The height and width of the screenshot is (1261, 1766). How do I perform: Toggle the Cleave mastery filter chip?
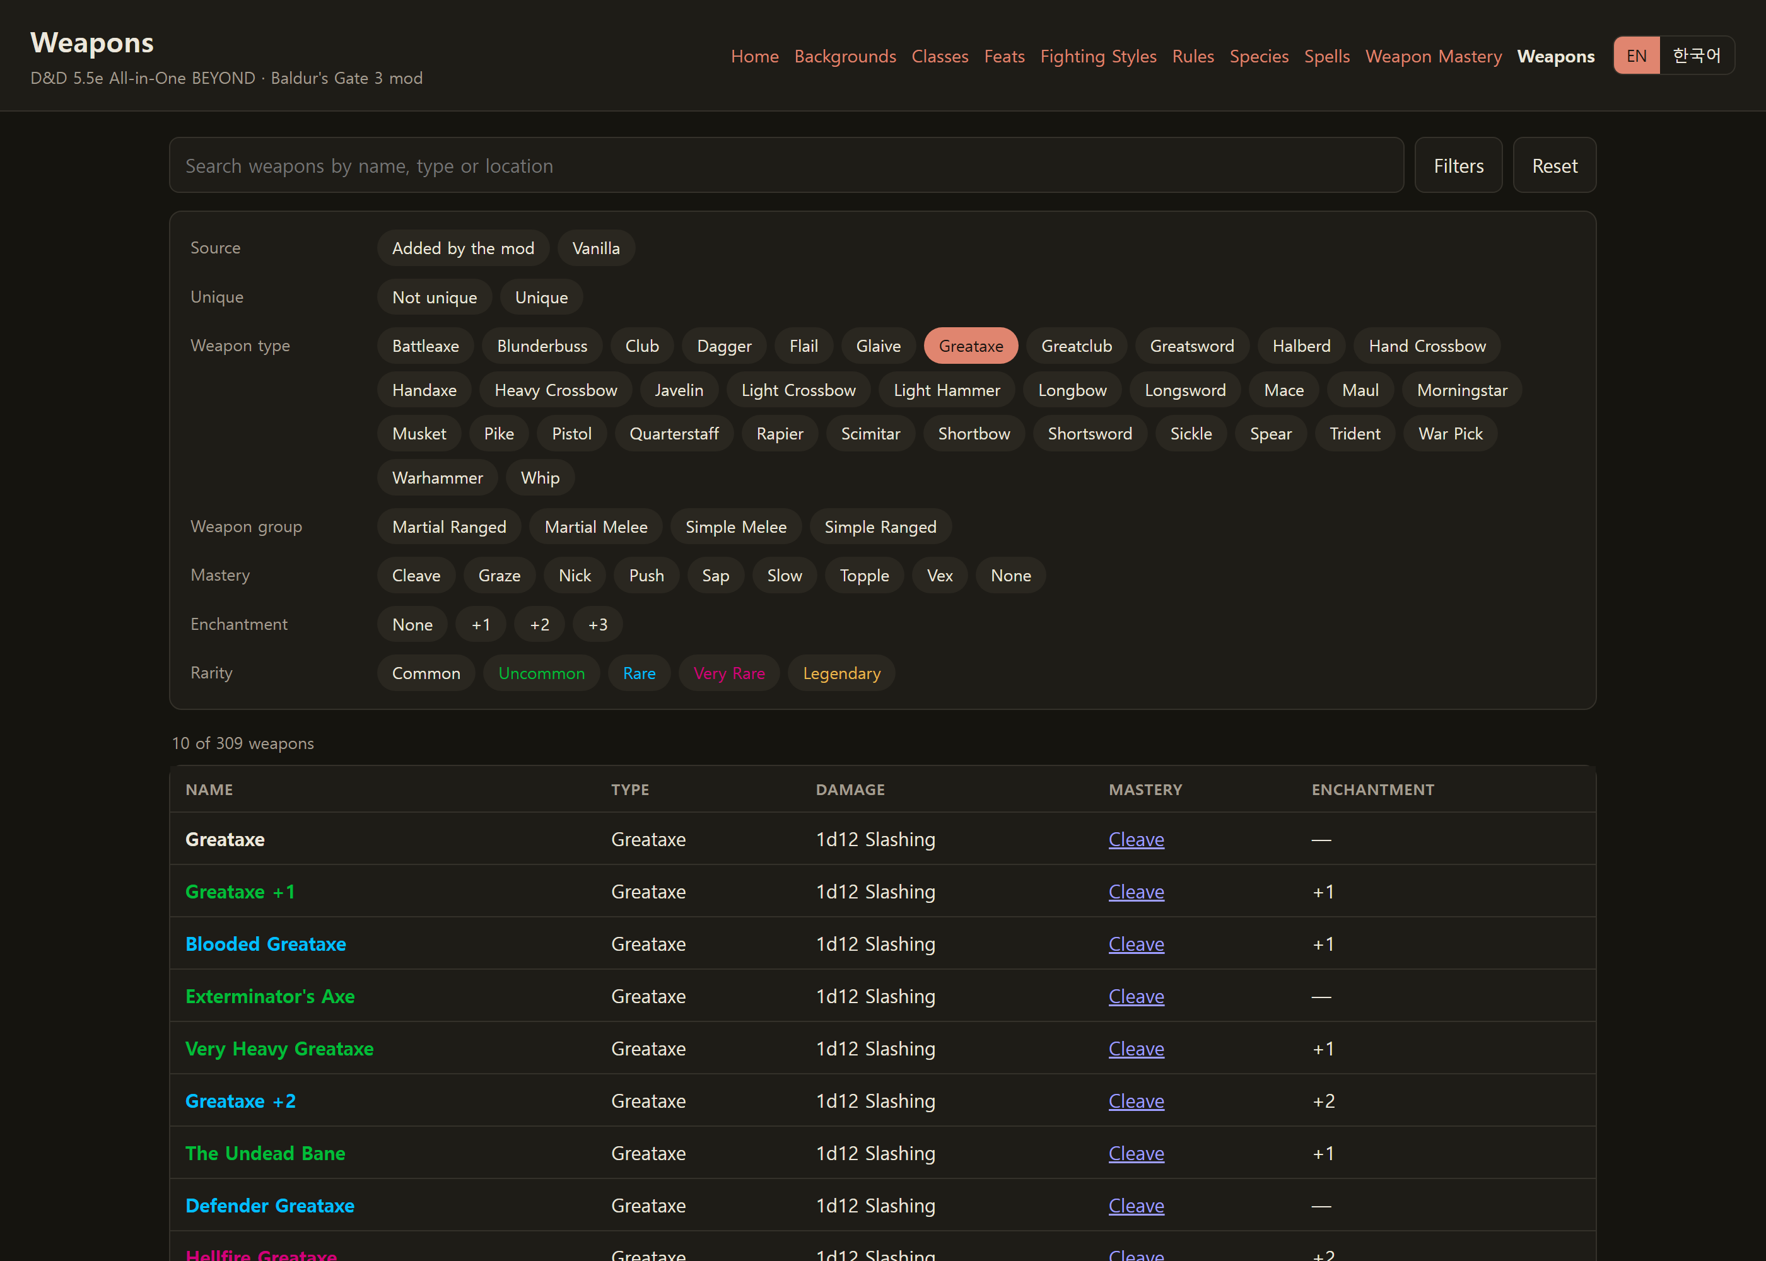pyautogui.click(x=416, y=576)
